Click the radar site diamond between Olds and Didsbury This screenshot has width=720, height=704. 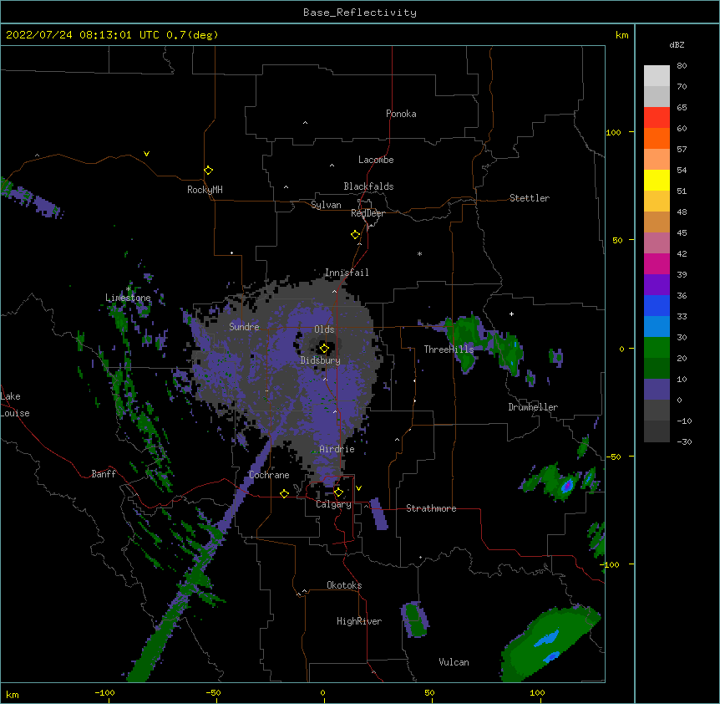click(x=324, y=349)
